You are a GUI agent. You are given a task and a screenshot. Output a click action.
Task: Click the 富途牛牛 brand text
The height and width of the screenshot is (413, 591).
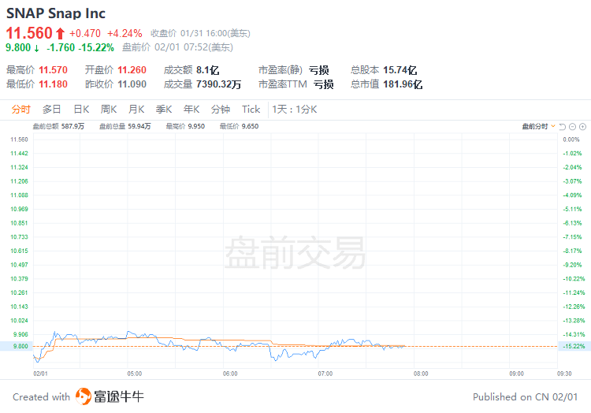(x=119, y=396)
